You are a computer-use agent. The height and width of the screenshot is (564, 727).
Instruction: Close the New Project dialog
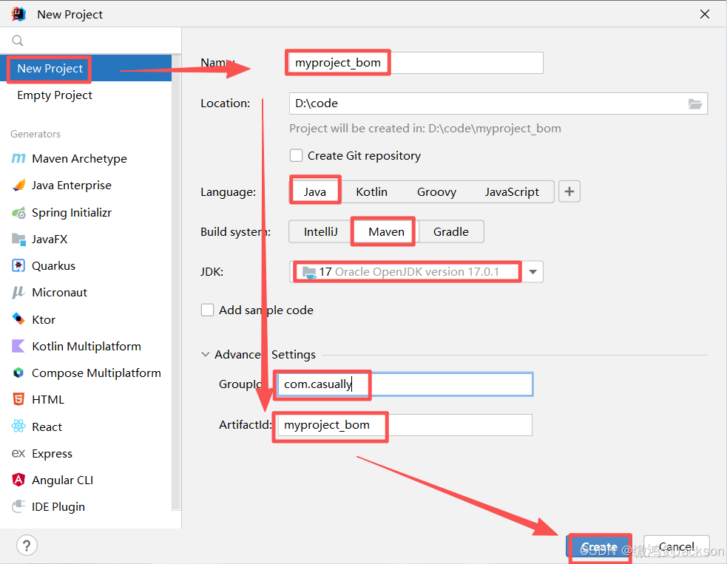[x=705, y=14]
